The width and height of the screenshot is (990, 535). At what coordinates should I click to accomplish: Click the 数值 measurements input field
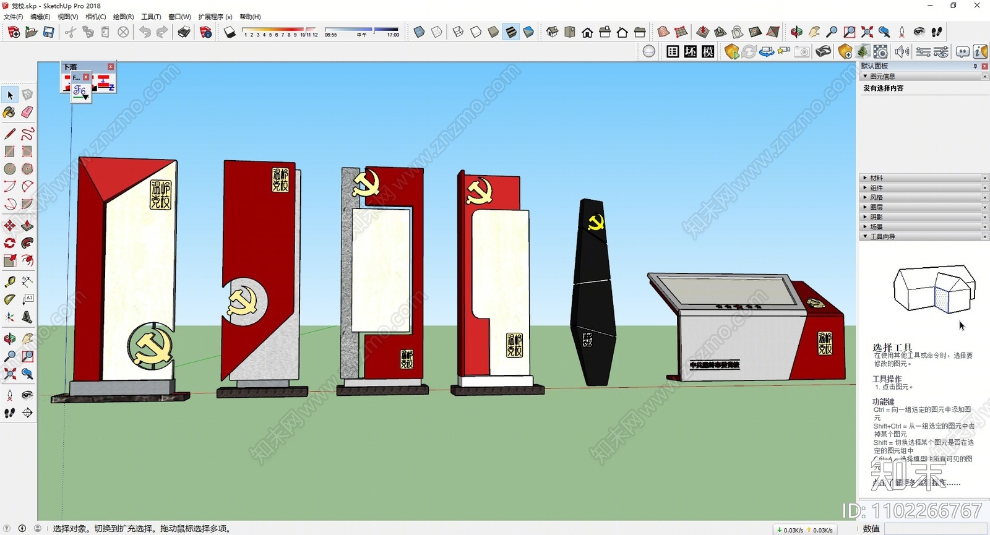point(934,528)
